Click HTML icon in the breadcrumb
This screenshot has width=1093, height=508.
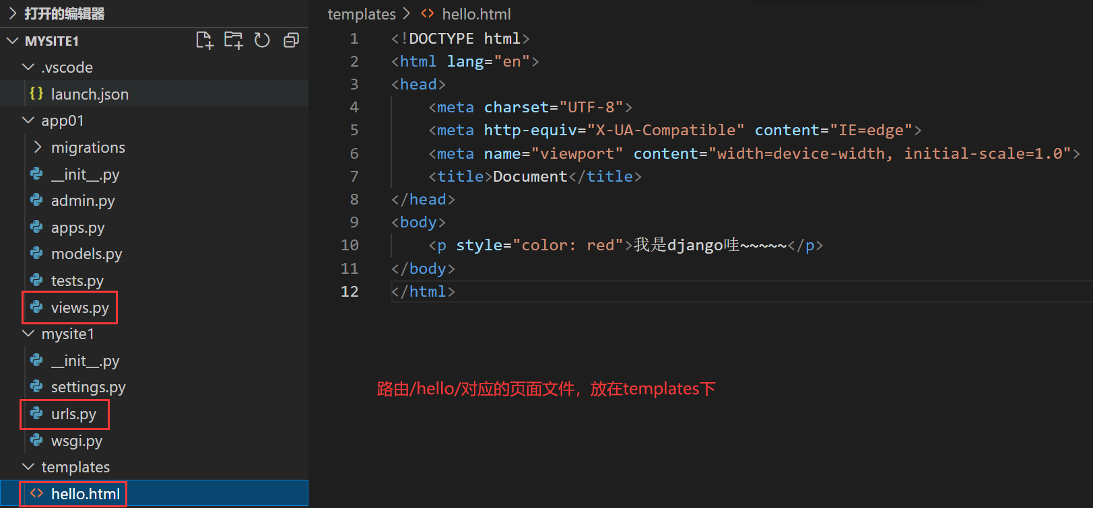point(428,13)
